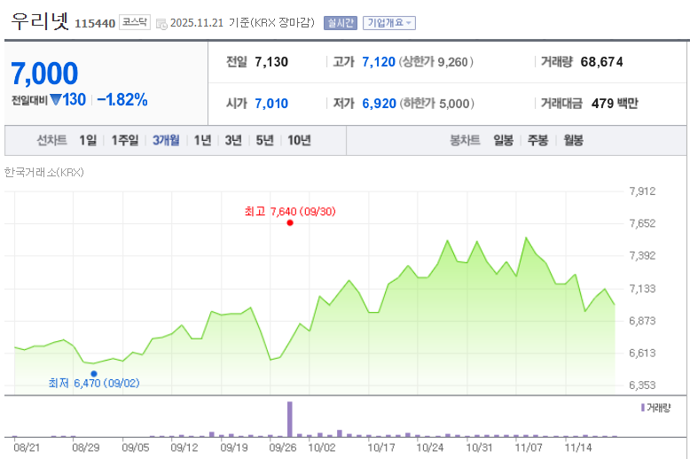Switch to 주봉 candle chart

tap(537, 140)
